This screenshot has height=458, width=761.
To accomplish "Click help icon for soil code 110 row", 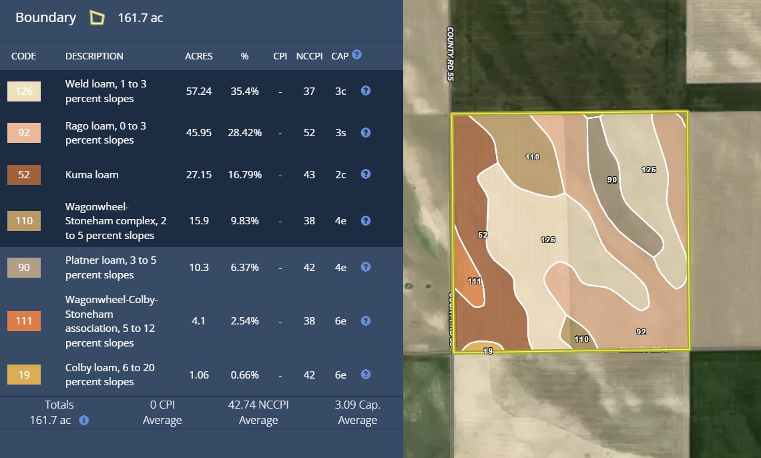I will point(366,220).
